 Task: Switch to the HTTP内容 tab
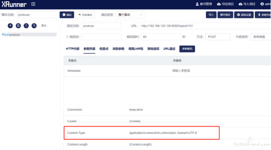coord(72,49)
